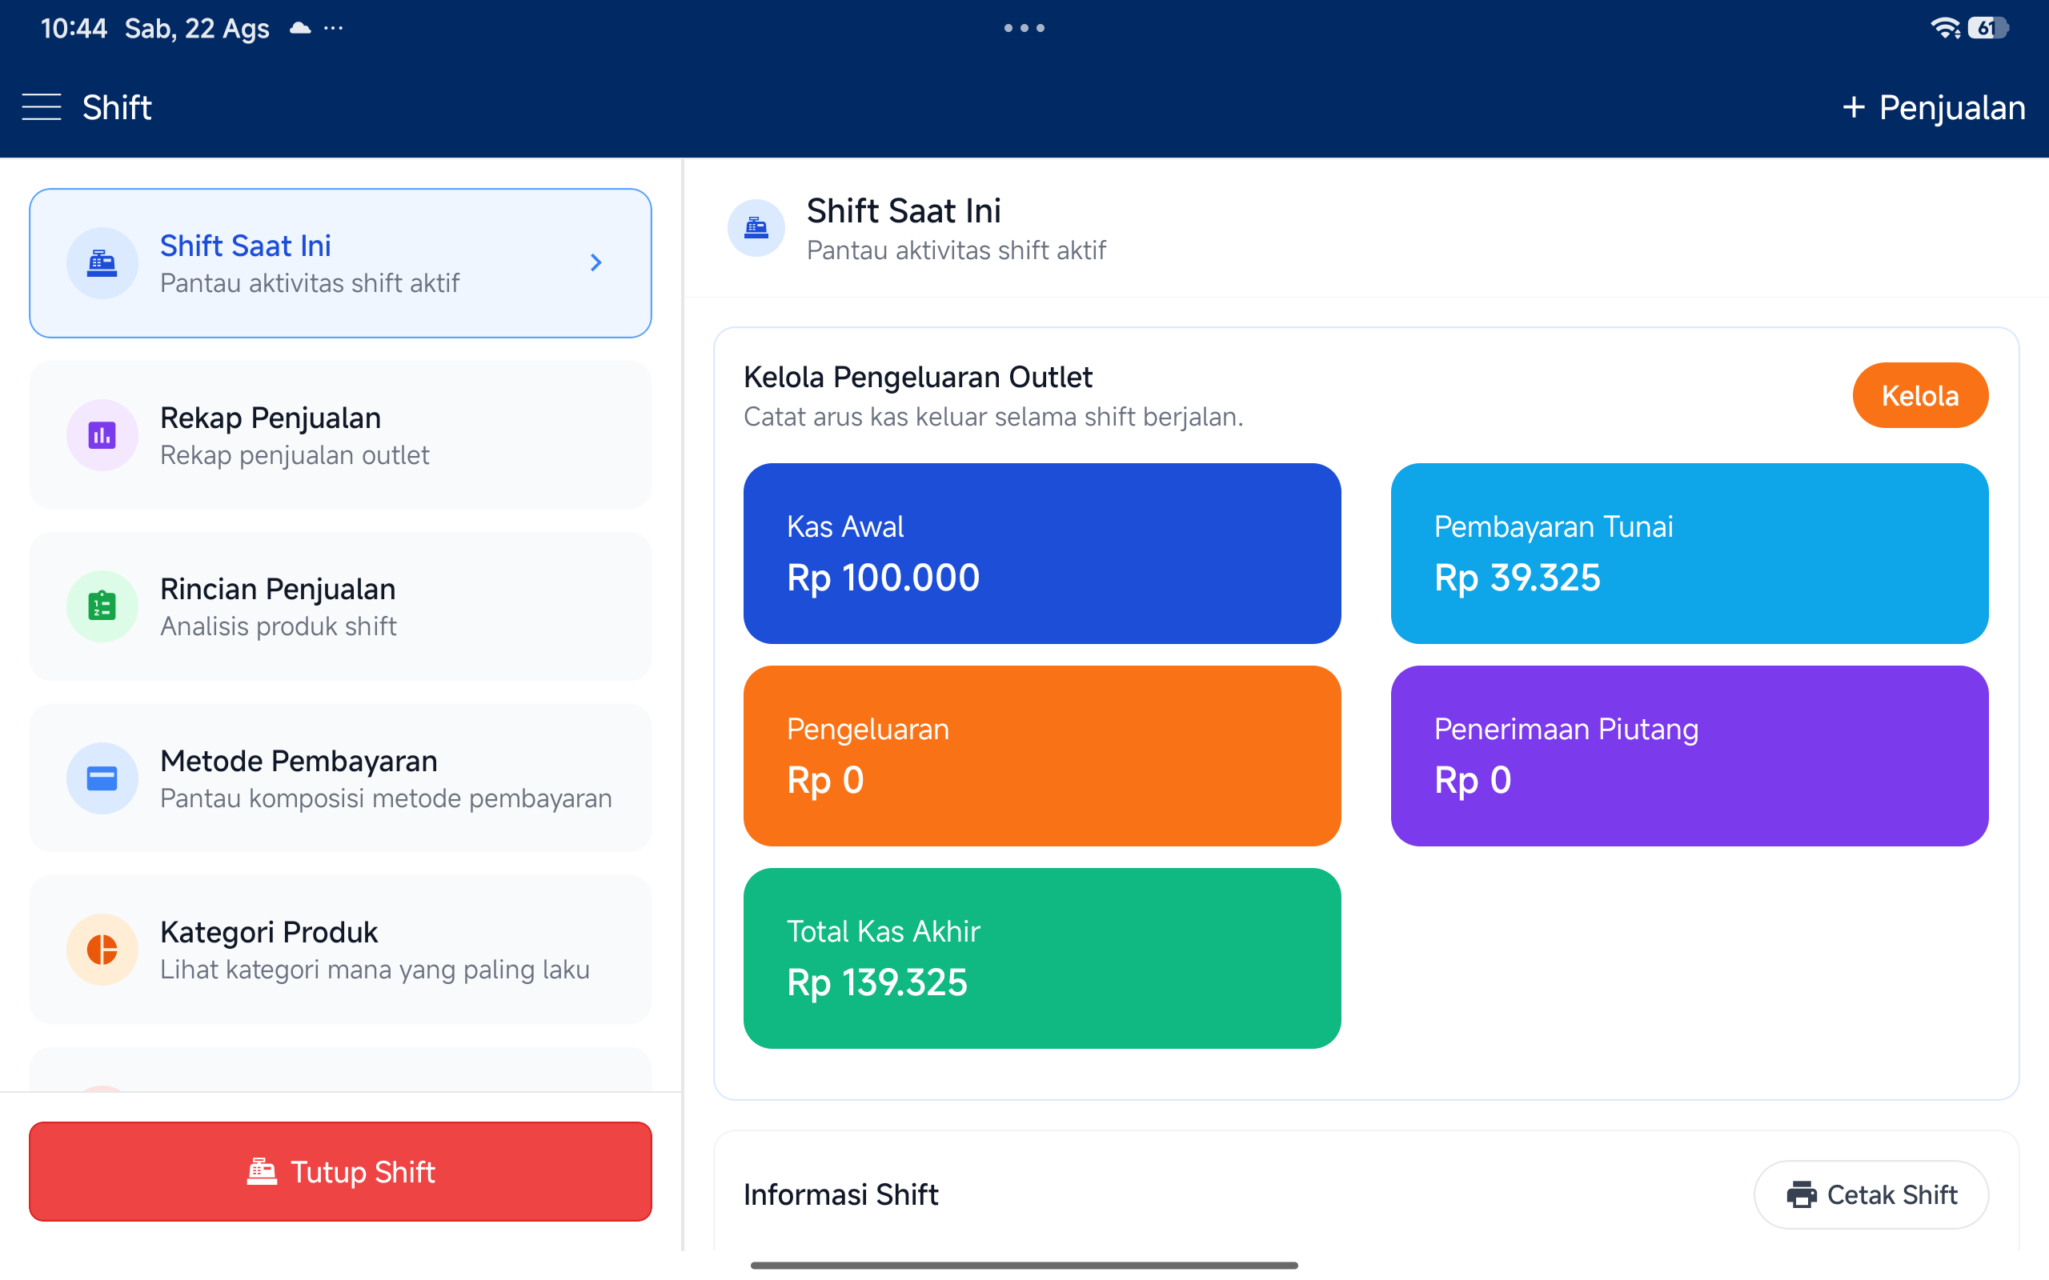This screenshot has height=1280, width=2049.
Task: Expand Shift Saat Ini with chevron arrow
Action: (x=596, y=263)
